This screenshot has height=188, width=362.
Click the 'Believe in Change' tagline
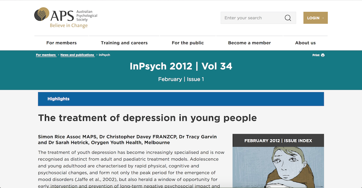pos(68,26)
